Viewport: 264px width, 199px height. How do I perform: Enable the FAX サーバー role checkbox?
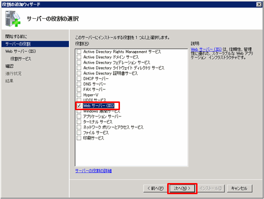pyautogui.click(x=79, y=89)
